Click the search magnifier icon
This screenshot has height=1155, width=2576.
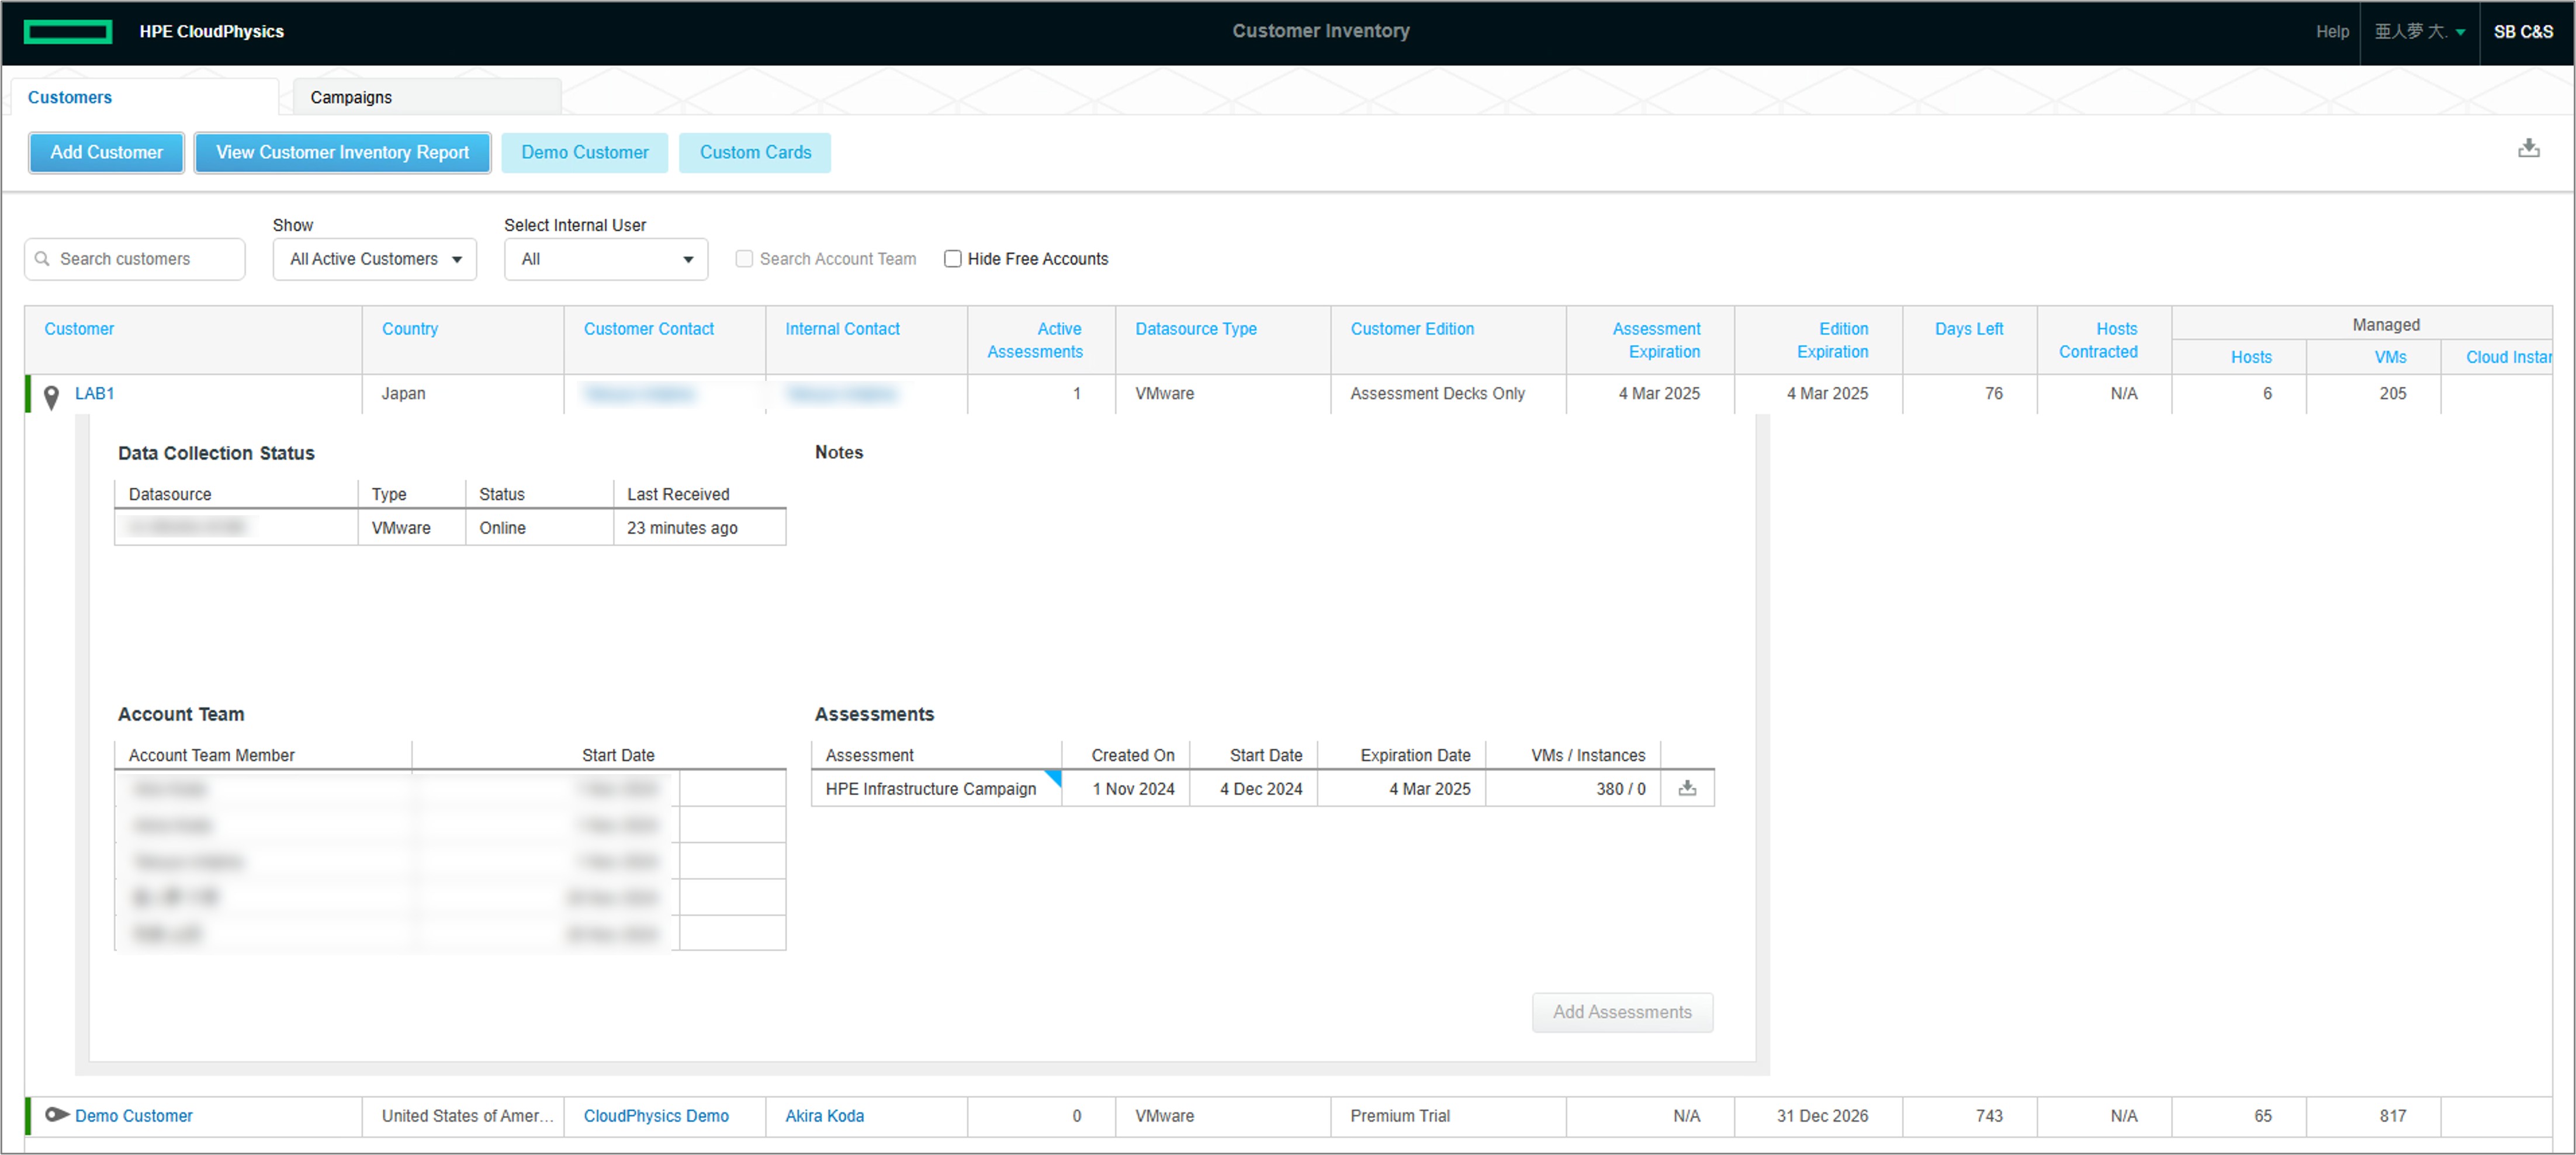point(42,259)
